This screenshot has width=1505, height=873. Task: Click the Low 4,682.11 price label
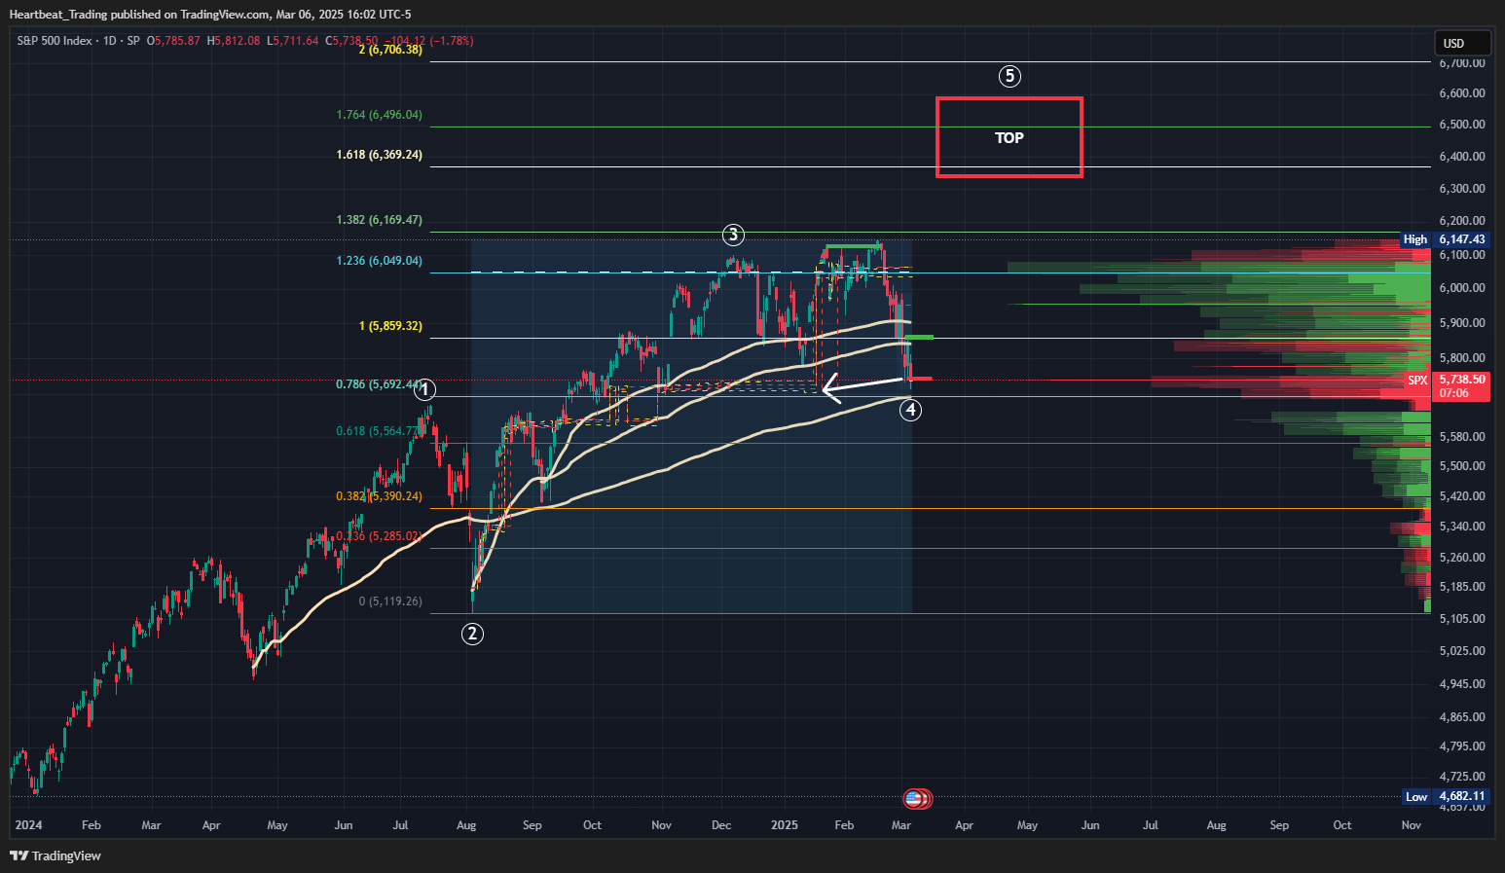pos(1446,796)
